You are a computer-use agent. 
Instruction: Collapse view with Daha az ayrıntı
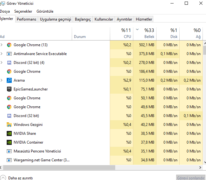coord(17,178)
